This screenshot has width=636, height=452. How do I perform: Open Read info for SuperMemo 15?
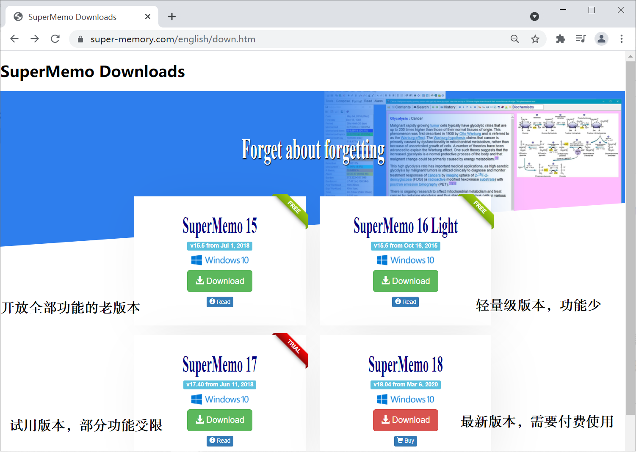pyautogui.click(x=220, y=302)
